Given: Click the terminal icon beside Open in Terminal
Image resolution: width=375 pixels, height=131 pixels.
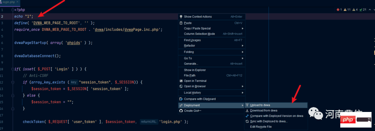Looking at the screenshot, I should pos(181,81).
